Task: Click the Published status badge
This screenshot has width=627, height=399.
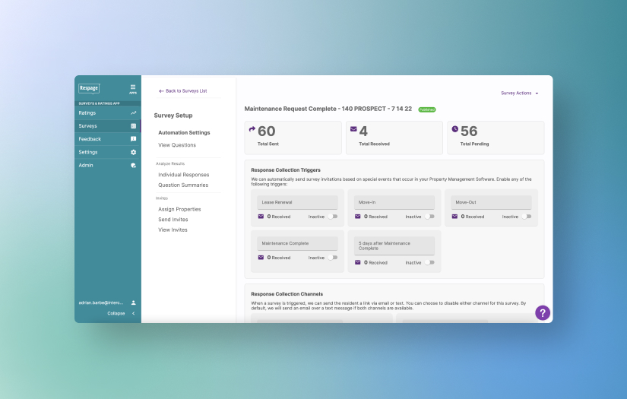Action: point(427,109)
